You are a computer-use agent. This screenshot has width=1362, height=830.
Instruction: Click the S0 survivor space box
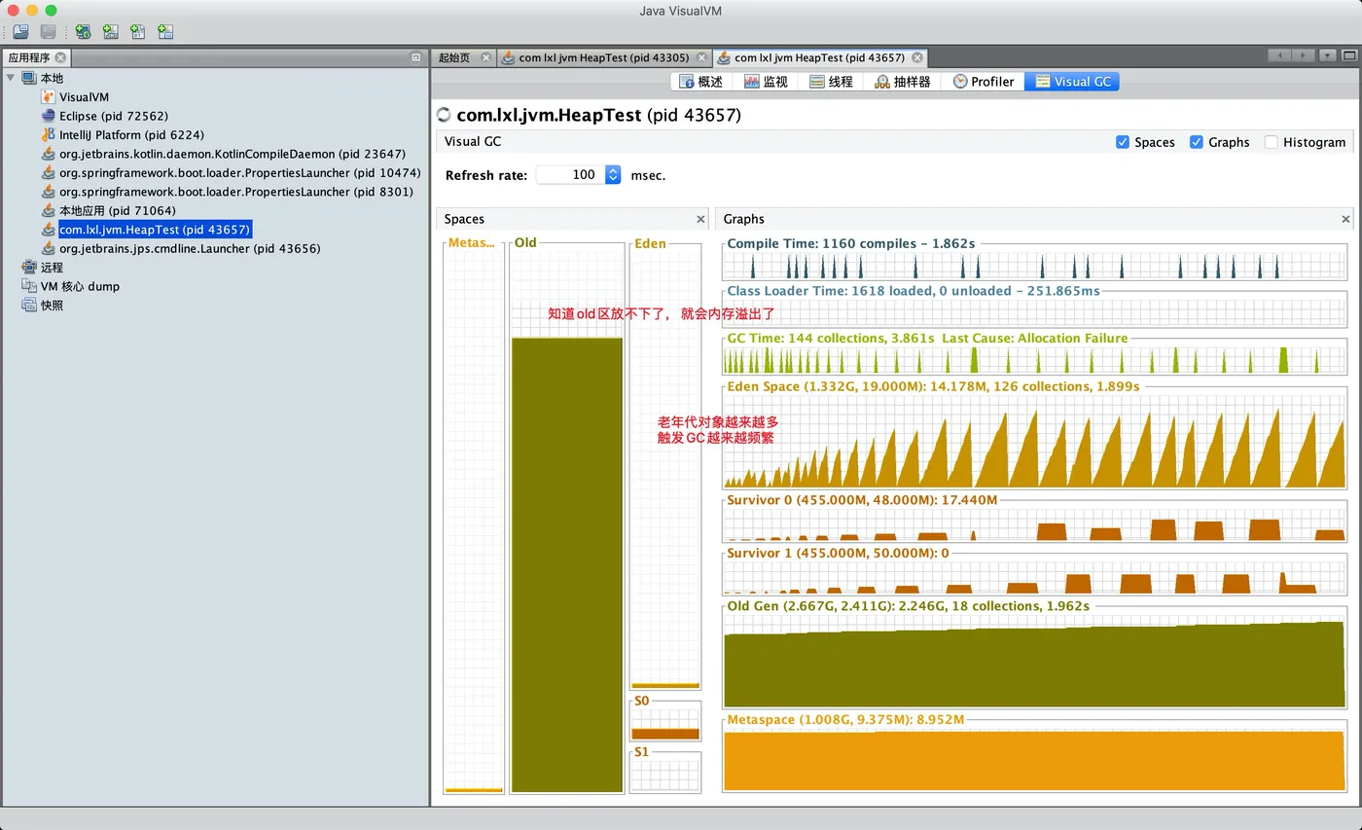[x=665, y=723]
